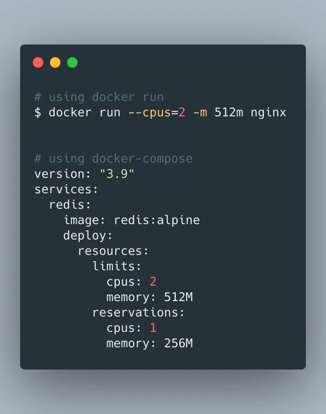Click the green maximize dot
This screenshot has height=414, width=326.
(x=72, y=62)
